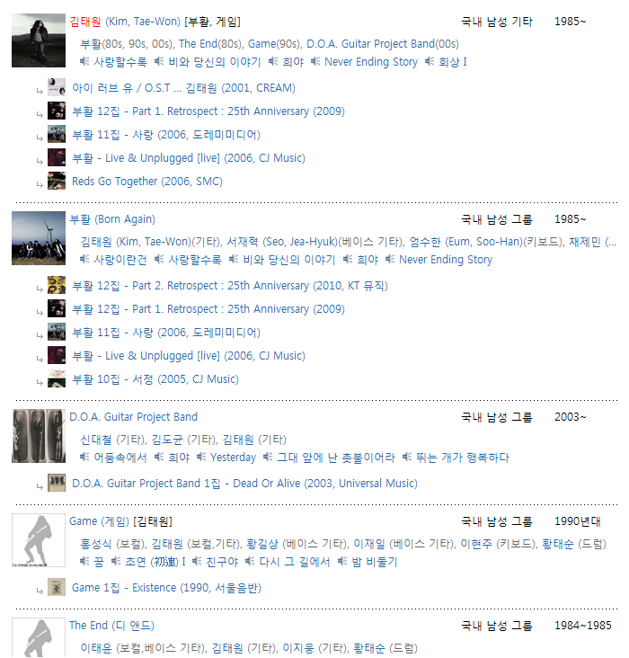Click the speaker icon beside 회상 I

tap(430, 62)
